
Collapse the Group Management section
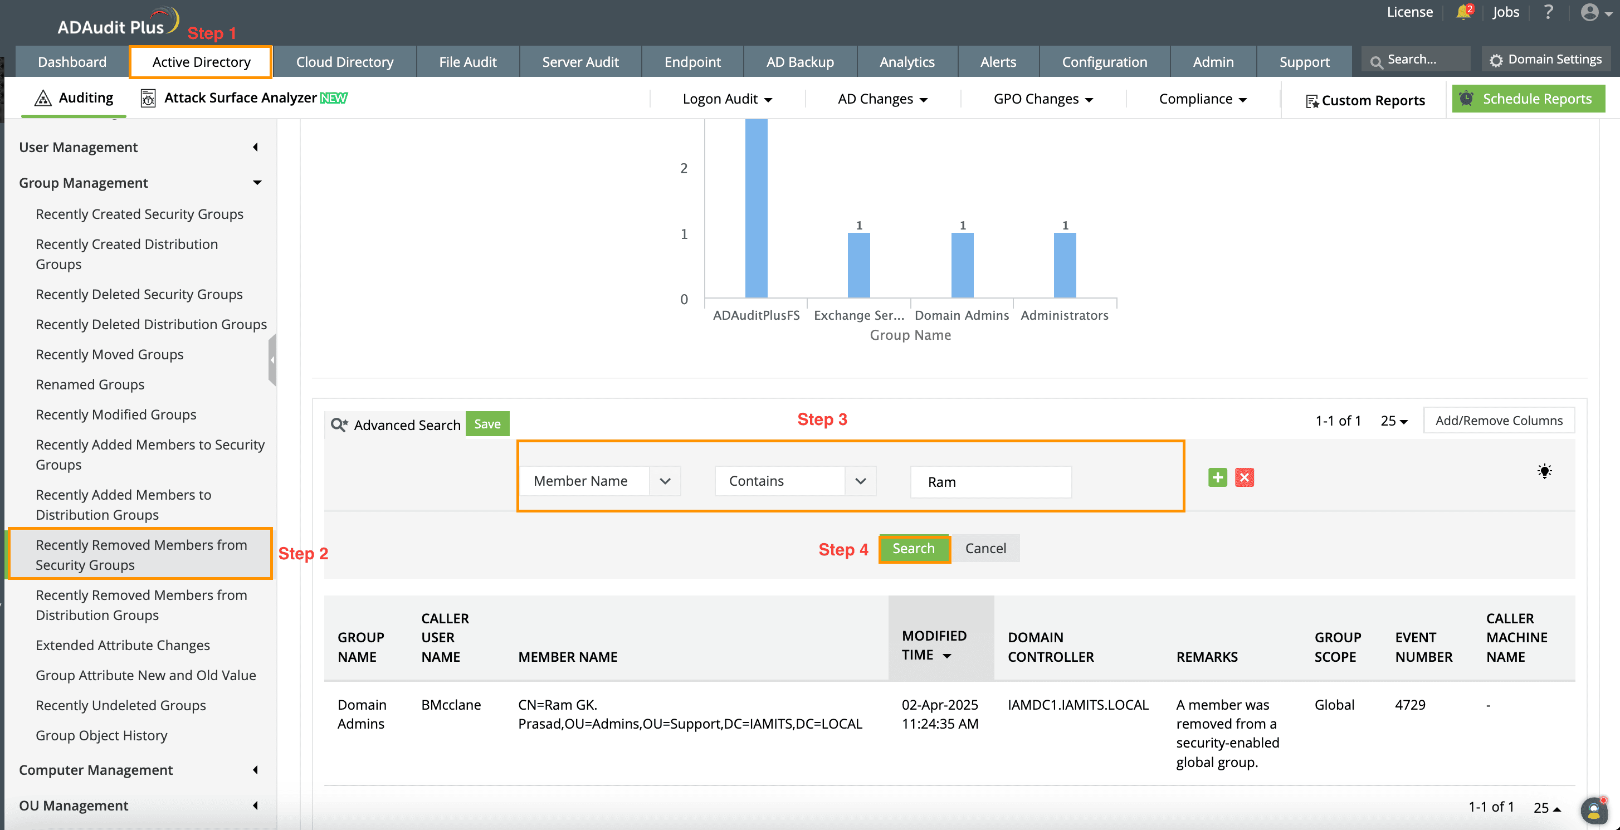click(x=257, y=183)
